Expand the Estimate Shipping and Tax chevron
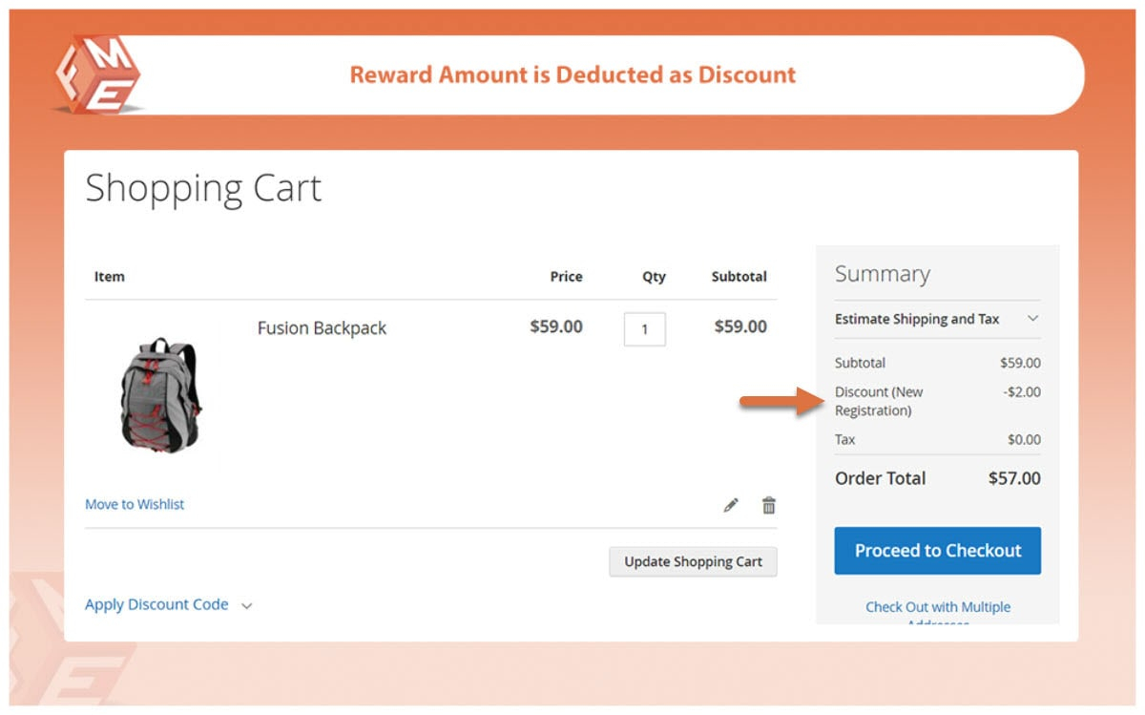This screenshot has height=715, width=1145. point(1032,319)
